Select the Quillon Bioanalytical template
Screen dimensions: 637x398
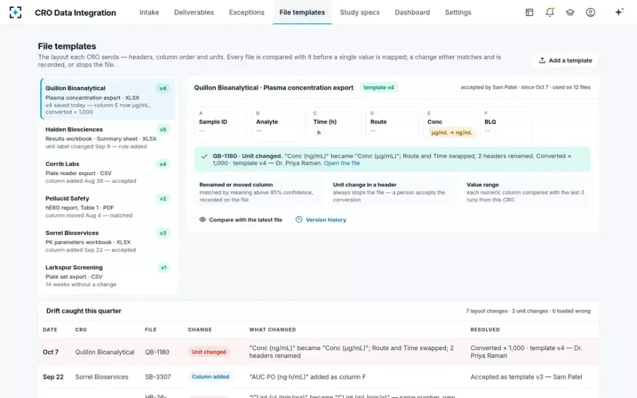(108, 99)
